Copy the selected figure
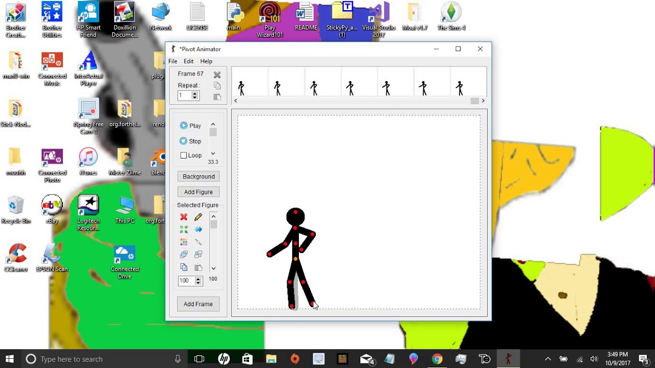Viewport: 655px width, 368px height. click(x=184, y=267)
